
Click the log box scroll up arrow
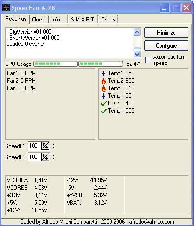point(137,32)
